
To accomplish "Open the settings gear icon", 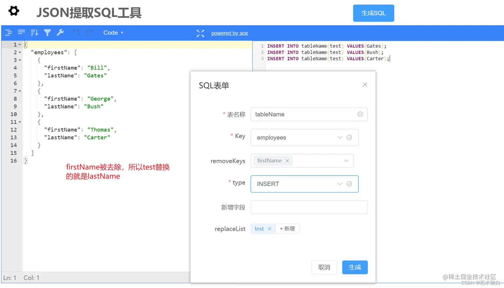I will coord(14,11).
